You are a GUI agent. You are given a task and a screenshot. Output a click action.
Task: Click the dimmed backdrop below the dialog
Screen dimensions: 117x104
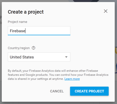tap(58, 103)
